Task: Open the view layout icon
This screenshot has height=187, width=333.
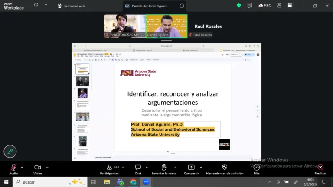Action: tap(290, 6)
